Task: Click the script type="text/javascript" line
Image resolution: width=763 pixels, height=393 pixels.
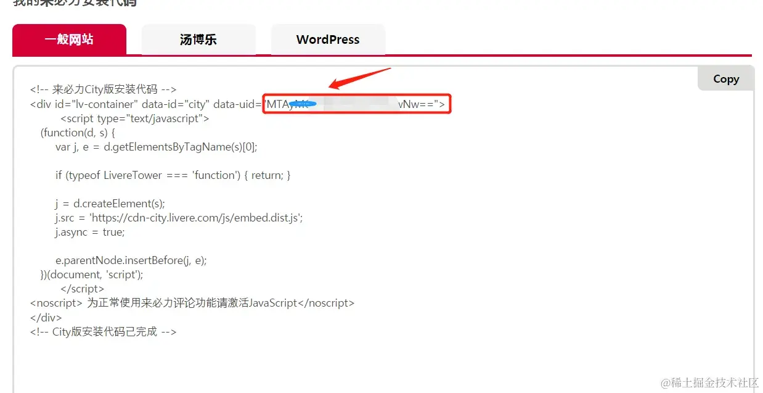Action: coord(135,118)
